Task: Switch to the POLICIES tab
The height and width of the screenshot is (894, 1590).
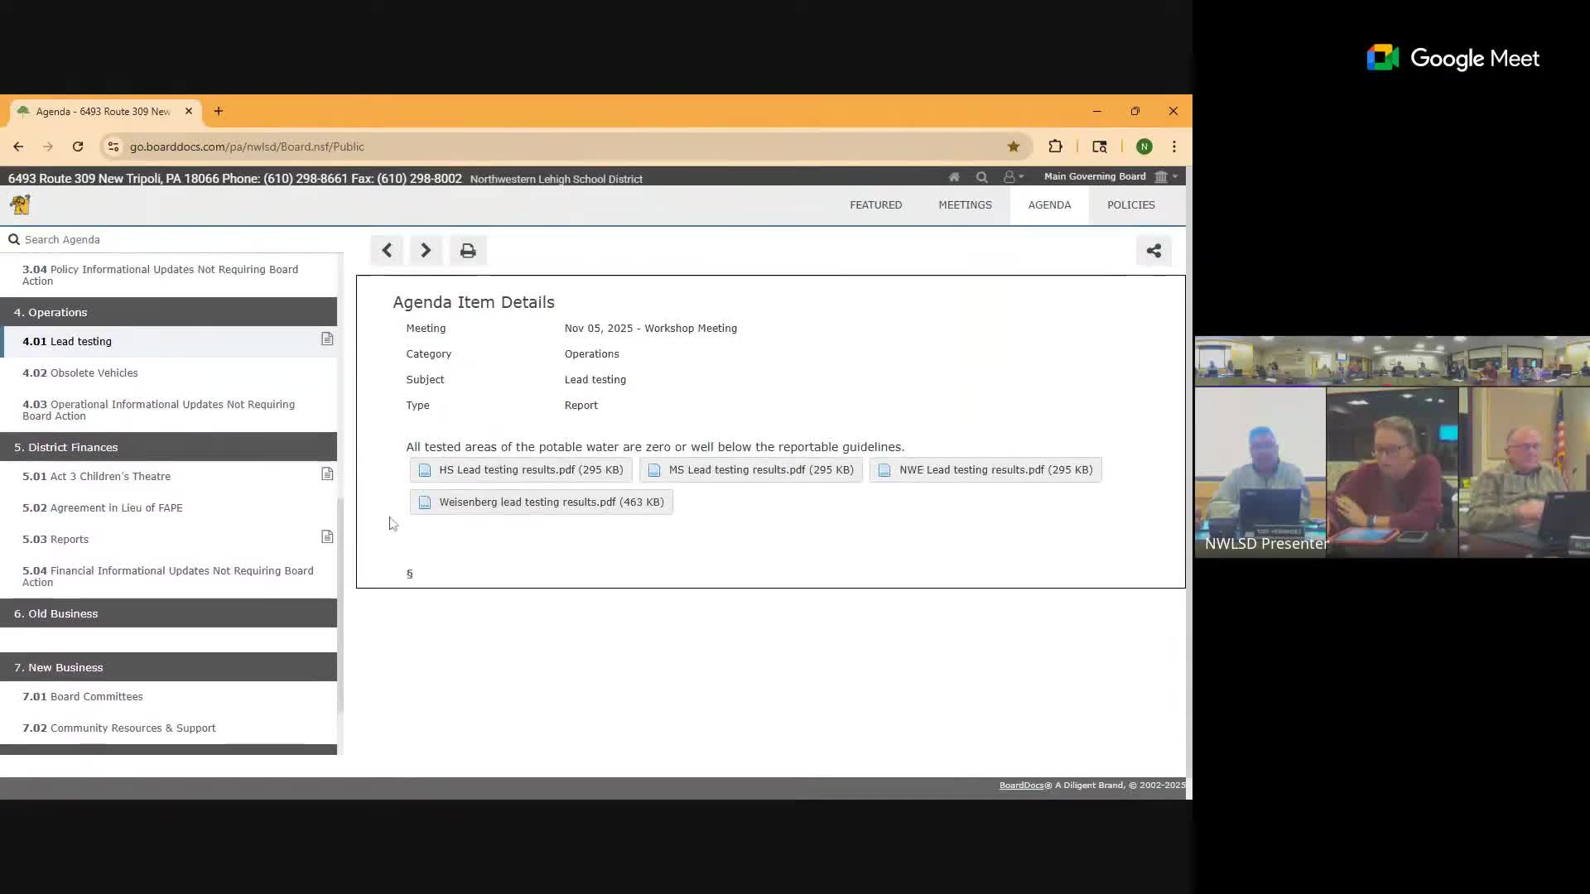Action: pyautogui.click(x=1130, y=204)
